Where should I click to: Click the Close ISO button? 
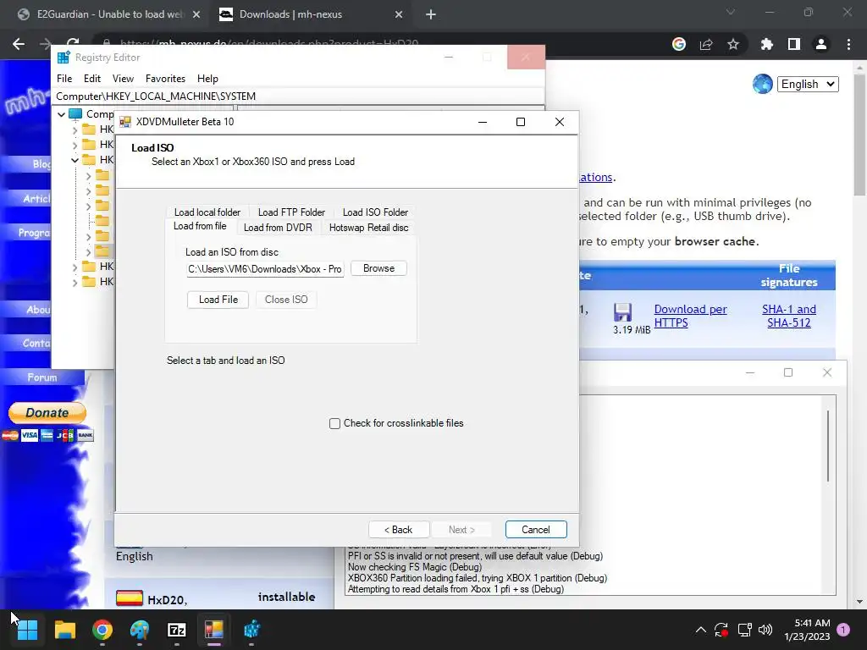click(286, 300)
